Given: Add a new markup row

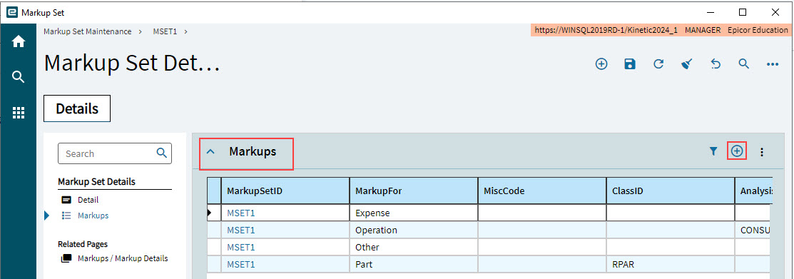Looking at the screenshot, I should 738,151.
